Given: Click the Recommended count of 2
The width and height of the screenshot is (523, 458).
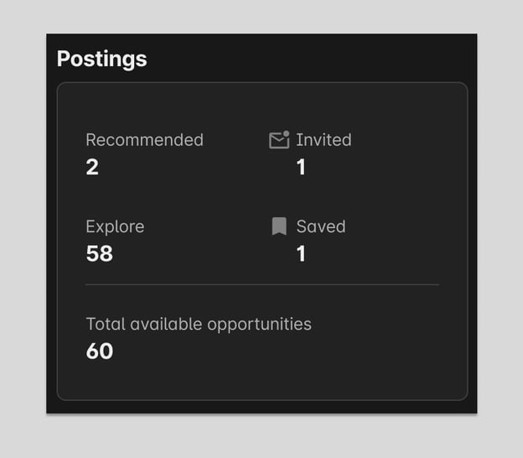Looking at the screenshot, I should click(92, 167).
